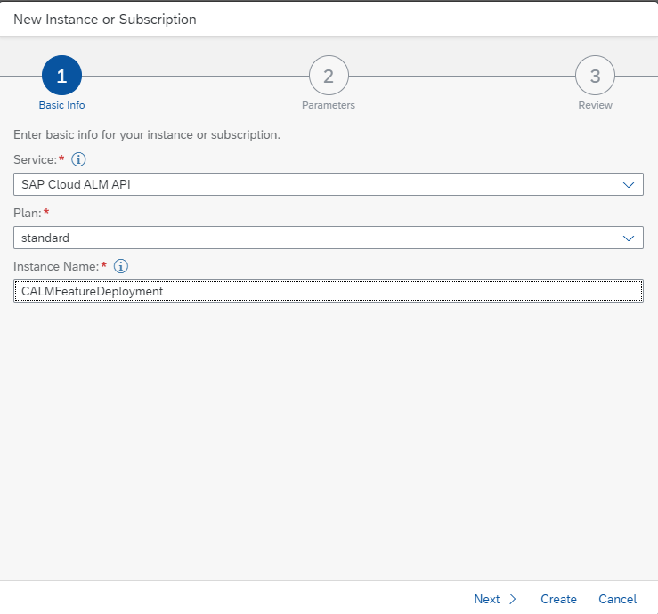Cancel the new instance dialog
The height and width of the screenshot is (614, 658).
[617, 599]
